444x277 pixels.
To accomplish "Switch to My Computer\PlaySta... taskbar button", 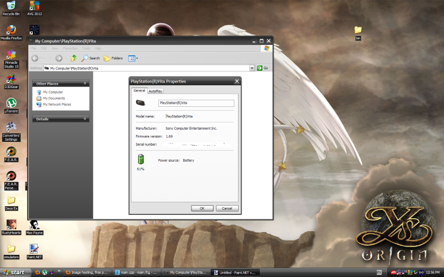I will (x=186, y=273).
